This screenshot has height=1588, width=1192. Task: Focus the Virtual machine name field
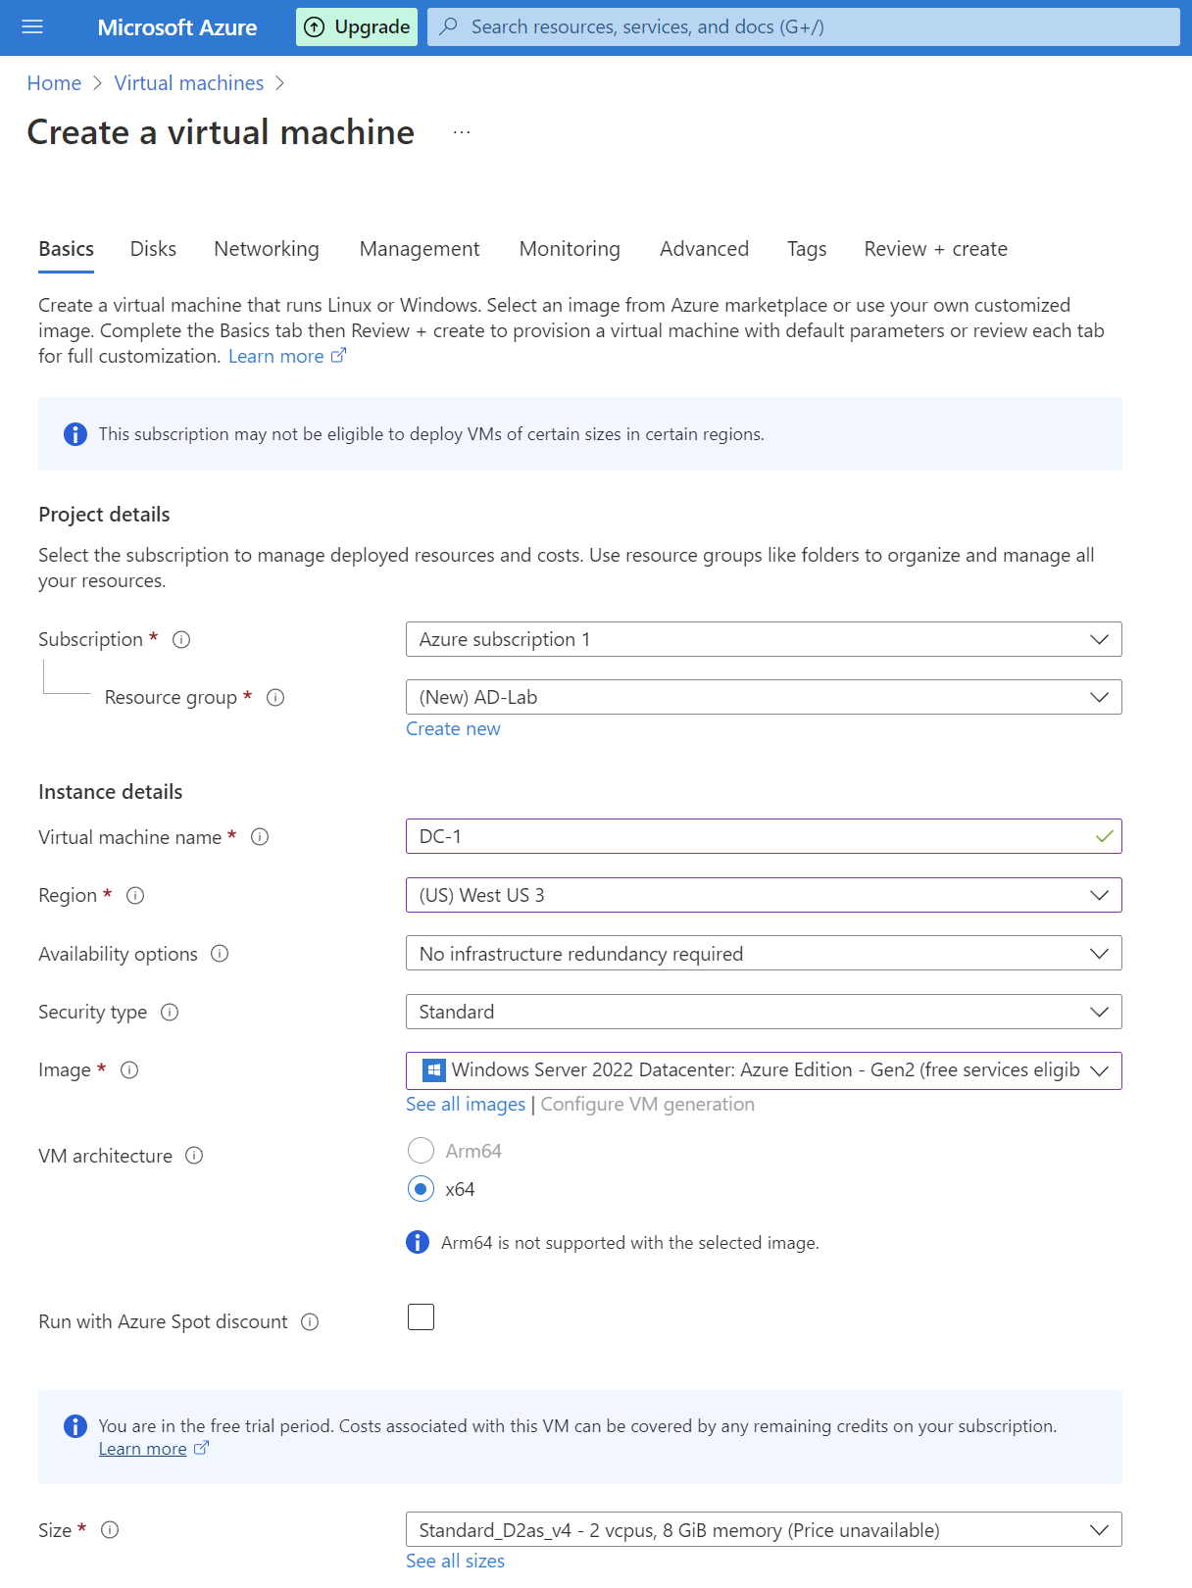(764, 837)
